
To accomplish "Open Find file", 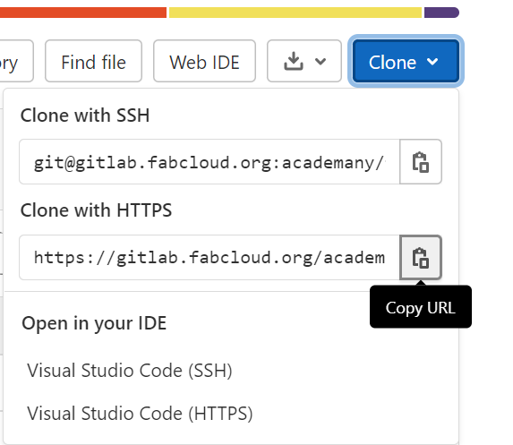I will (94, 61).
